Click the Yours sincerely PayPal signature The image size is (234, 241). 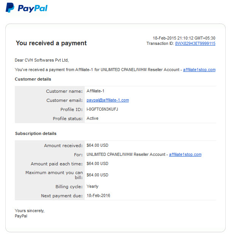pos(30,213)
